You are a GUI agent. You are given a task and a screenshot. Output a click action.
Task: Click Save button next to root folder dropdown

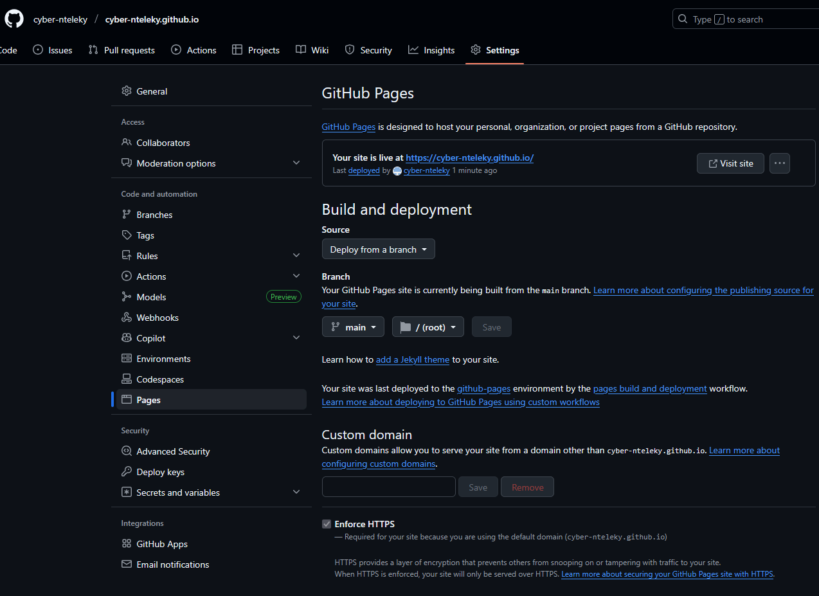coord(492,327)
